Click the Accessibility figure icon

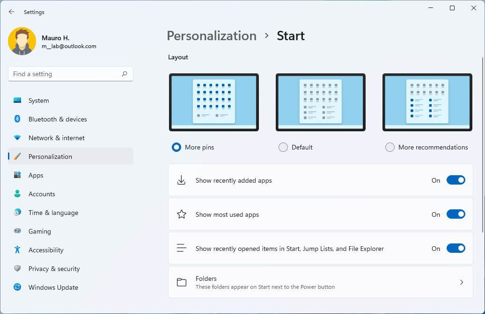[17, 250]
